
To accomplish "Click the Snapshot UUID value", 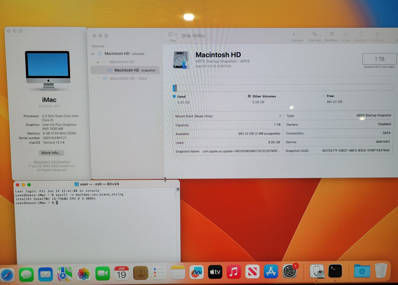I will [x=356, y=150].
